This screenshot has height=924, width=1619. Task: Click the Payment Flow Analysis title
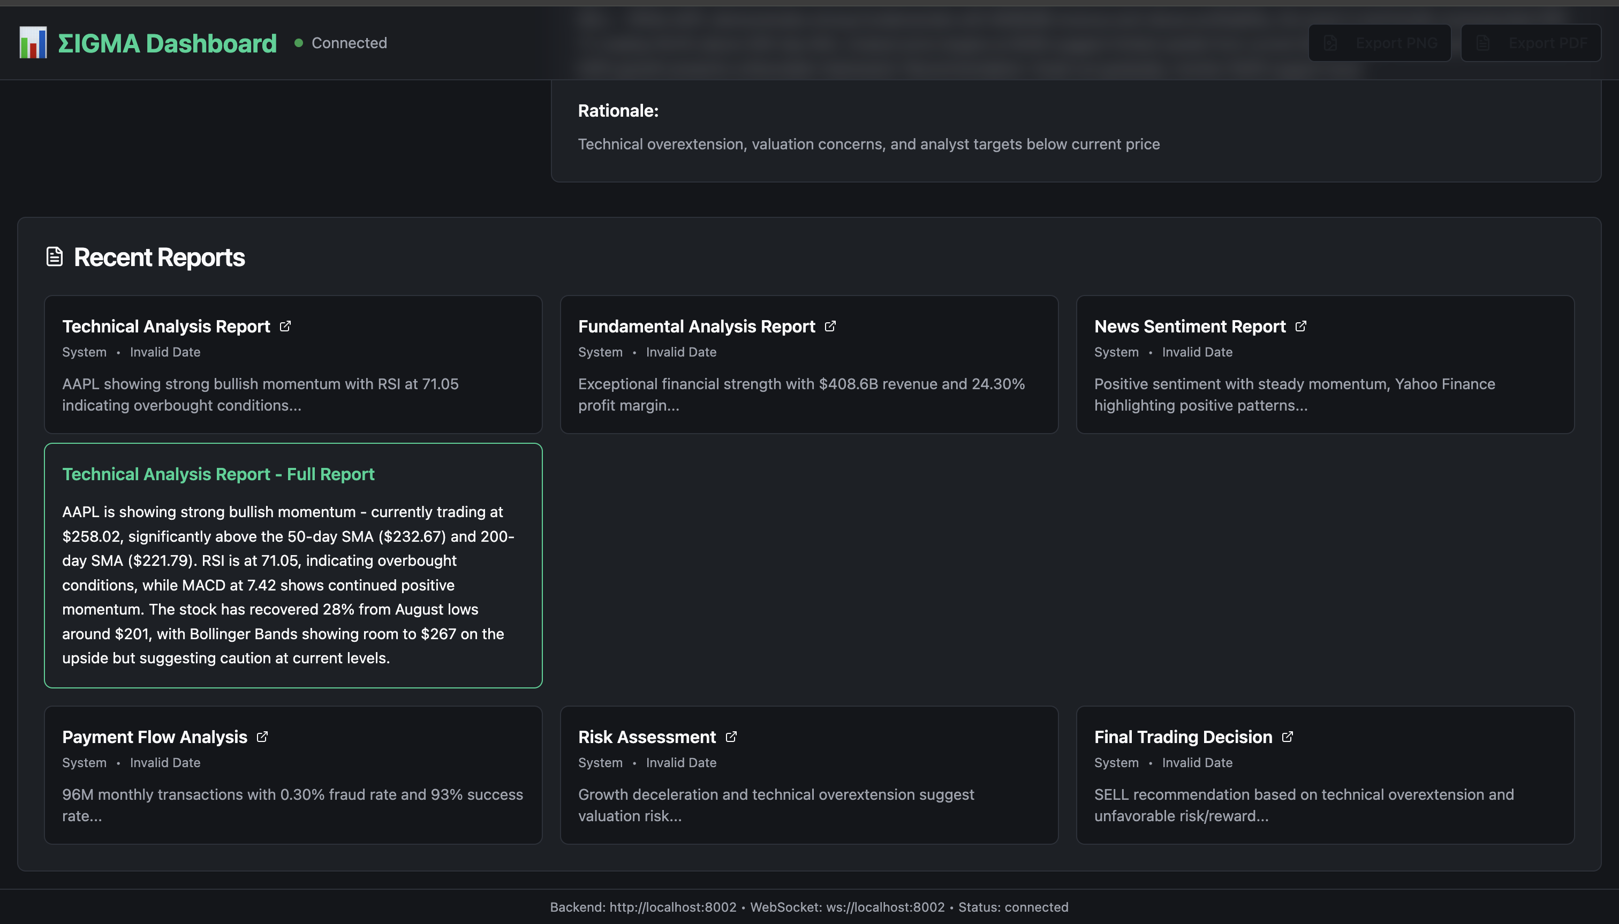(x=154, y=737)
